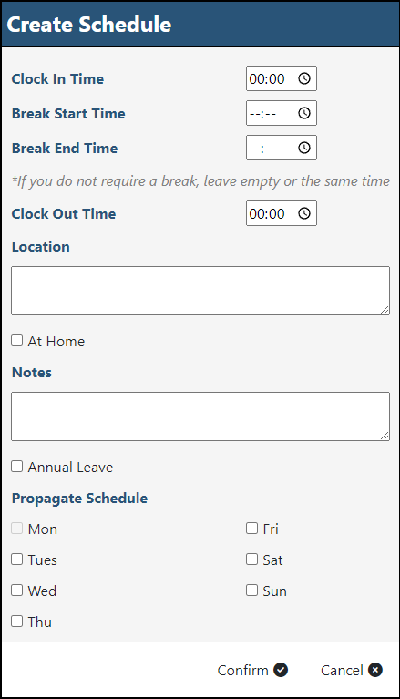This screenshot has width=400, height=699.
Task: Focus the Notes text area
Action: click(200, 416)
